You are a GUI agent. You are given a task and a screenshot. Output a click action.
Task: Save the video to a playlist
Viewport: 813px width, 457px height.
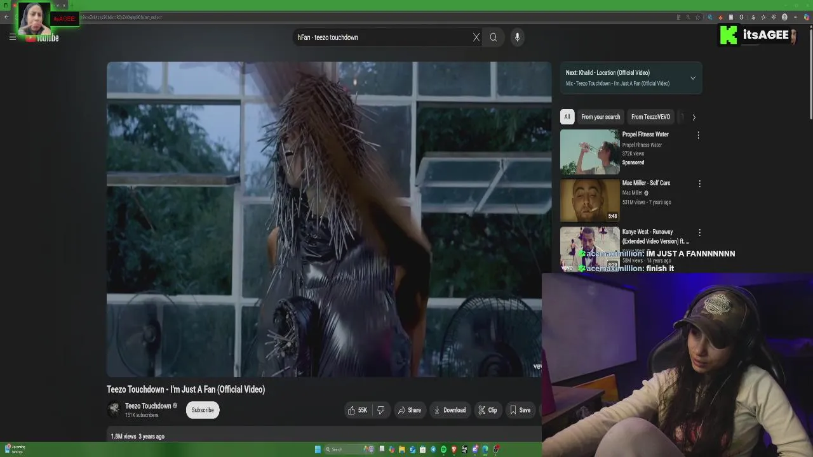[520, 410]
